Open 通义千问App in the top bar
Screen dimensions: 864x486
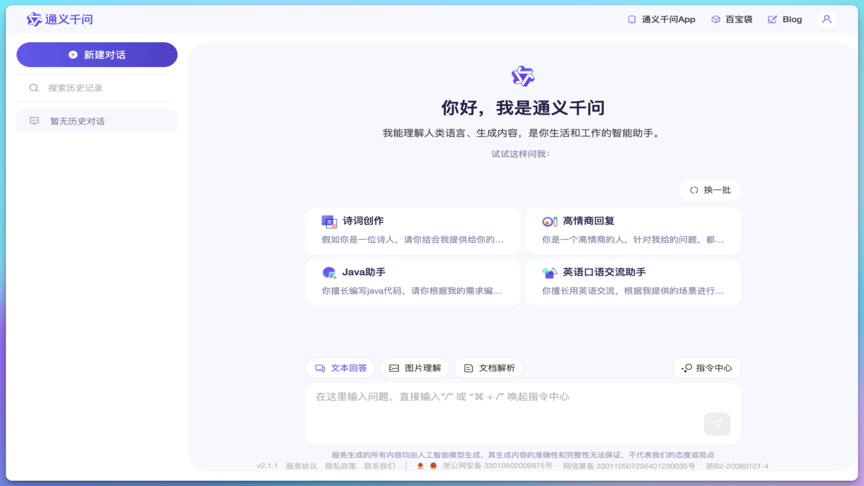(x=661, y=19)
